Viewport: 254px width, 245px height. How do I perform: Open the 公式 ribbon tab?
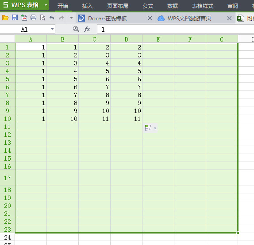(148, 6)
